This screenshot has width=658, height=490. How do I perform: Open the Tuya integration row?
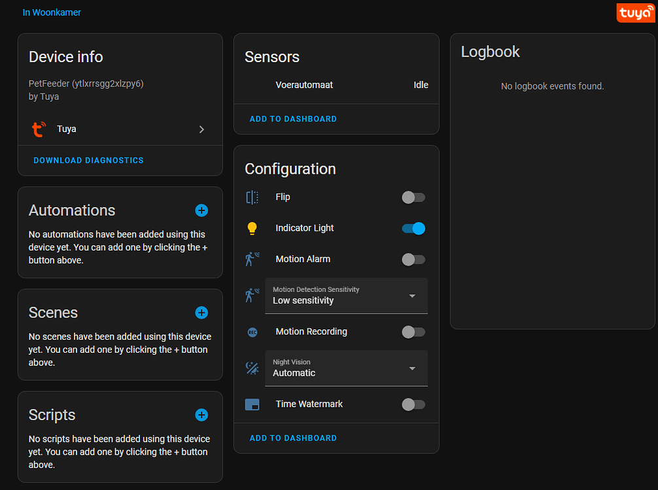point(120,129)
